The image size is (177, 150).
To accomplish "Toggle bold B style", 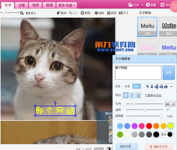I will pos(125,95).
